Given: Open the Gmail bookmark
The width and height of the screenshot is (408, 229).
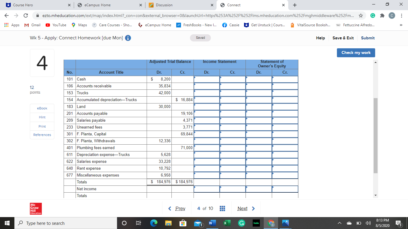Looking at the screenshot, I should click(33, 25).
